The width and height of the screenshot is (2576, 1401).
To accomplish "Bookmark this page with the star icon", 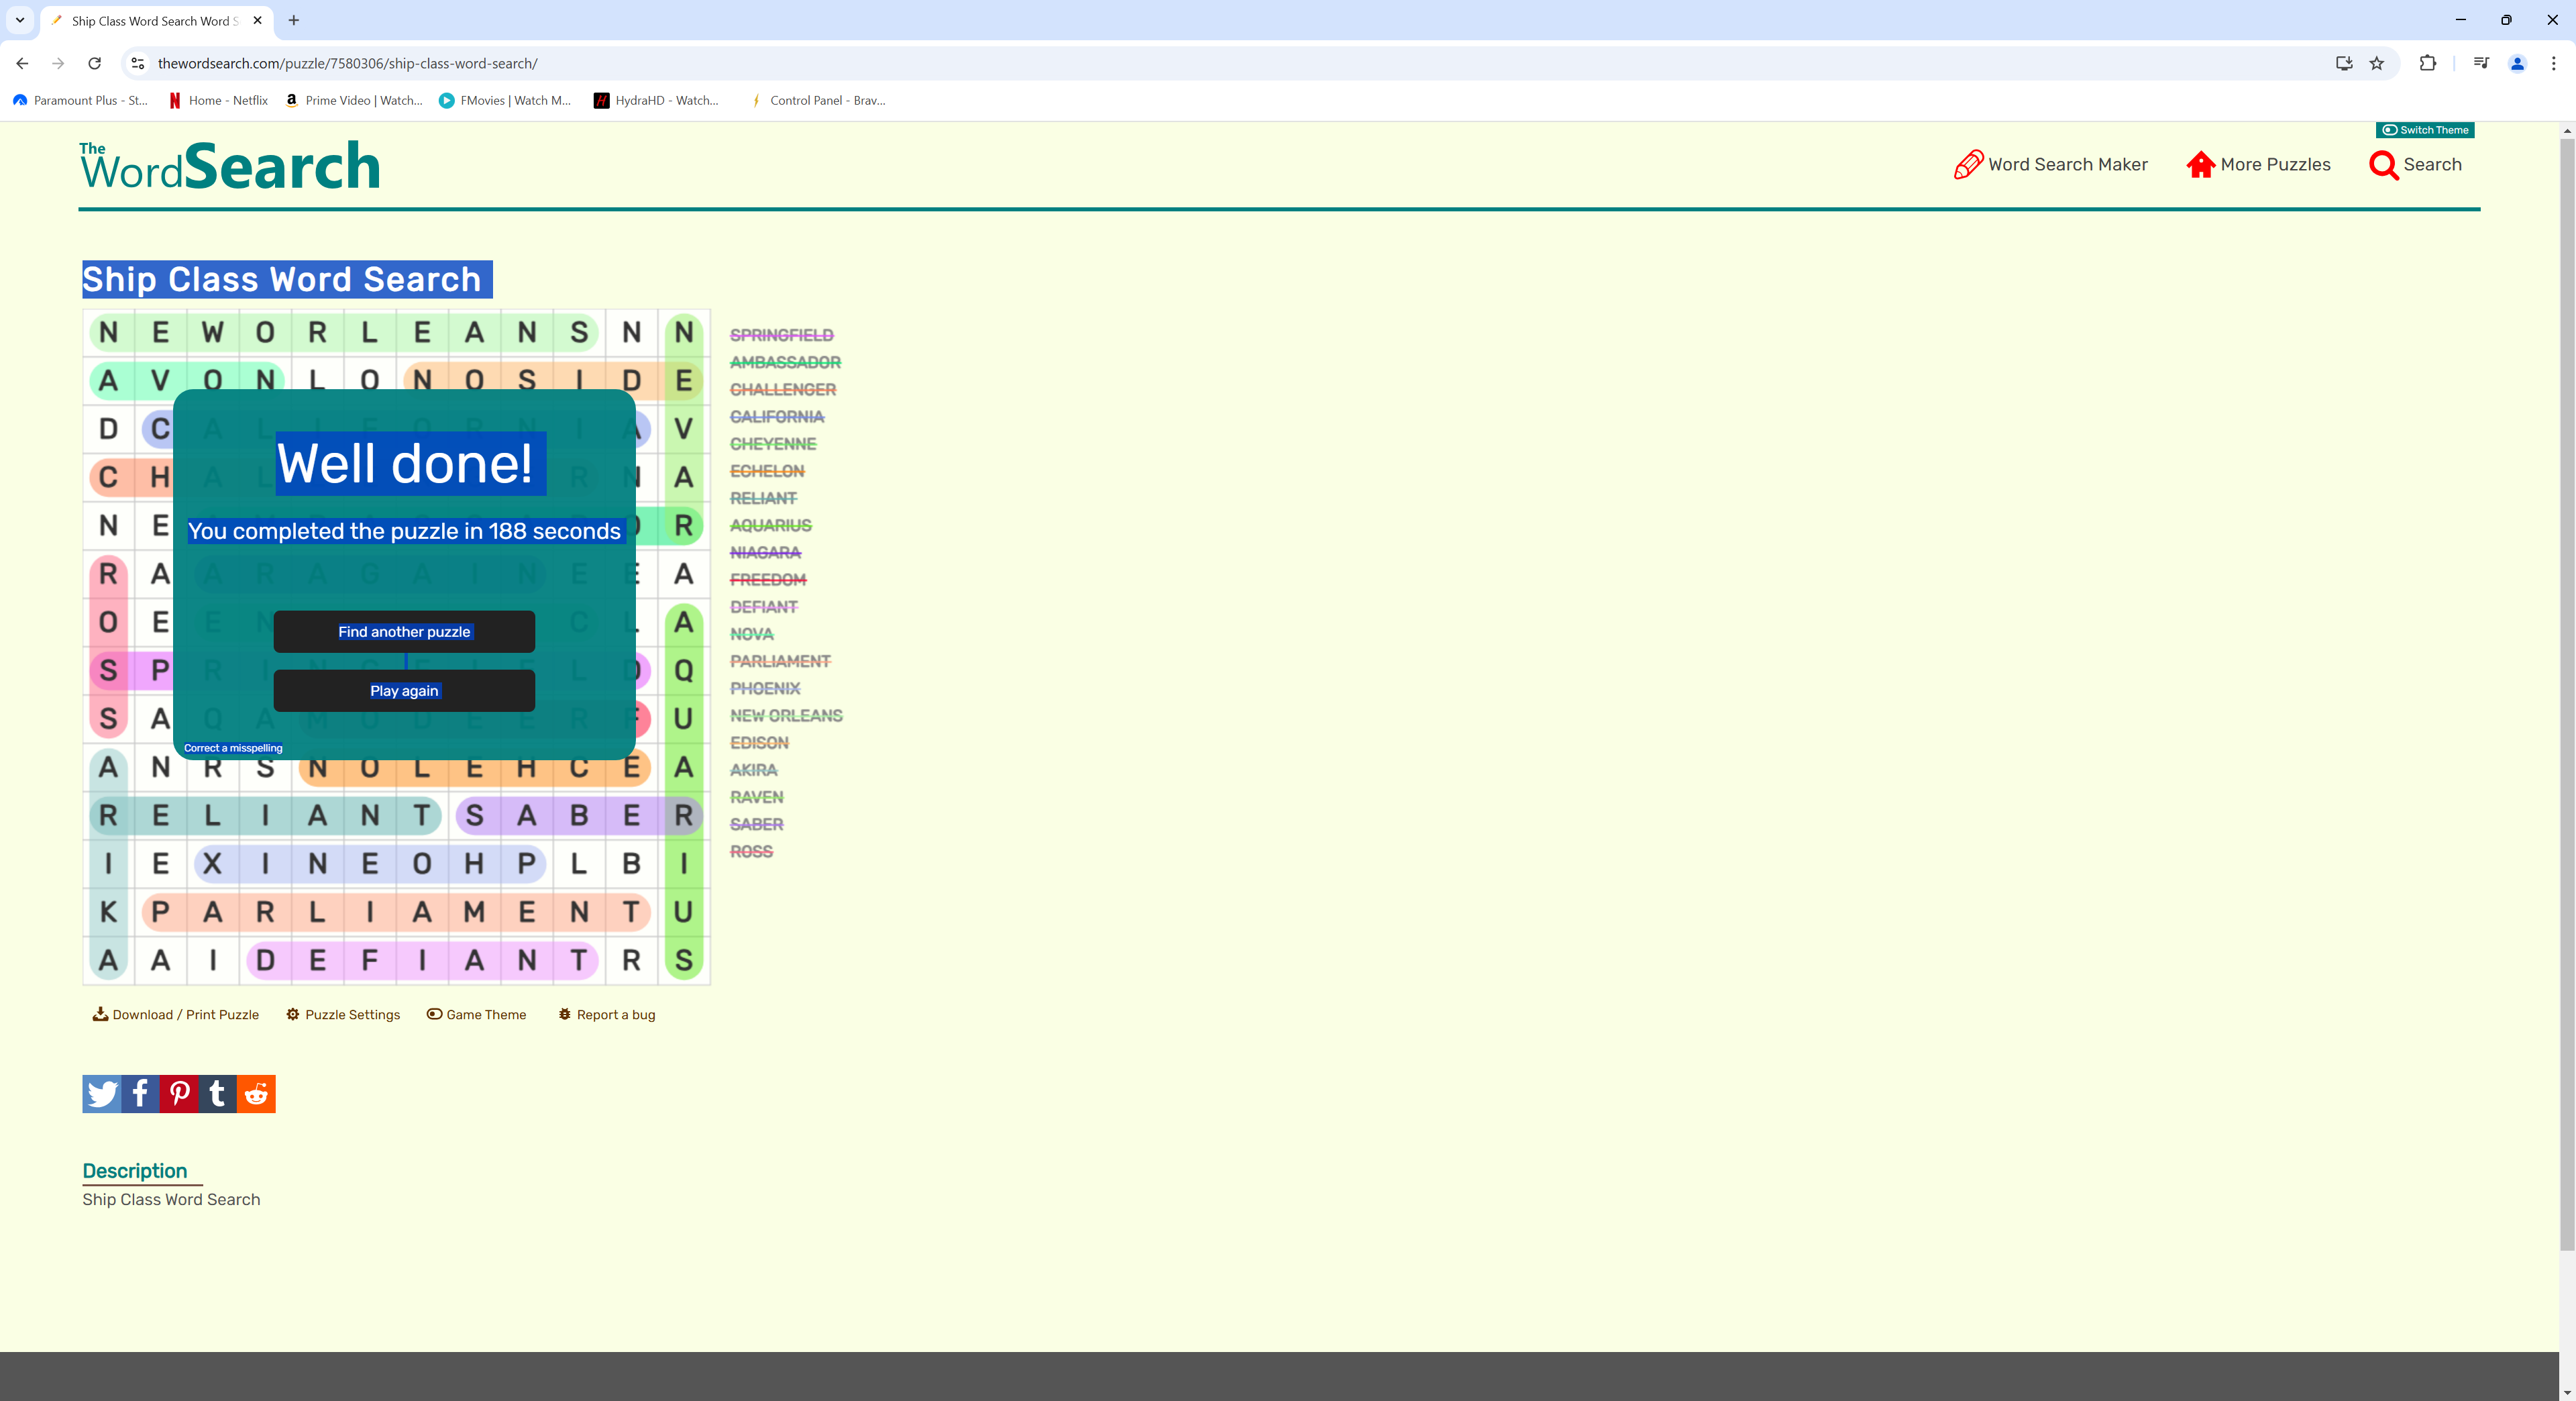I will (x=2377, y=63).
